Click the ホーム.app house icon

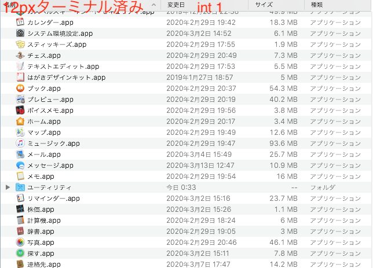[20, 121]
